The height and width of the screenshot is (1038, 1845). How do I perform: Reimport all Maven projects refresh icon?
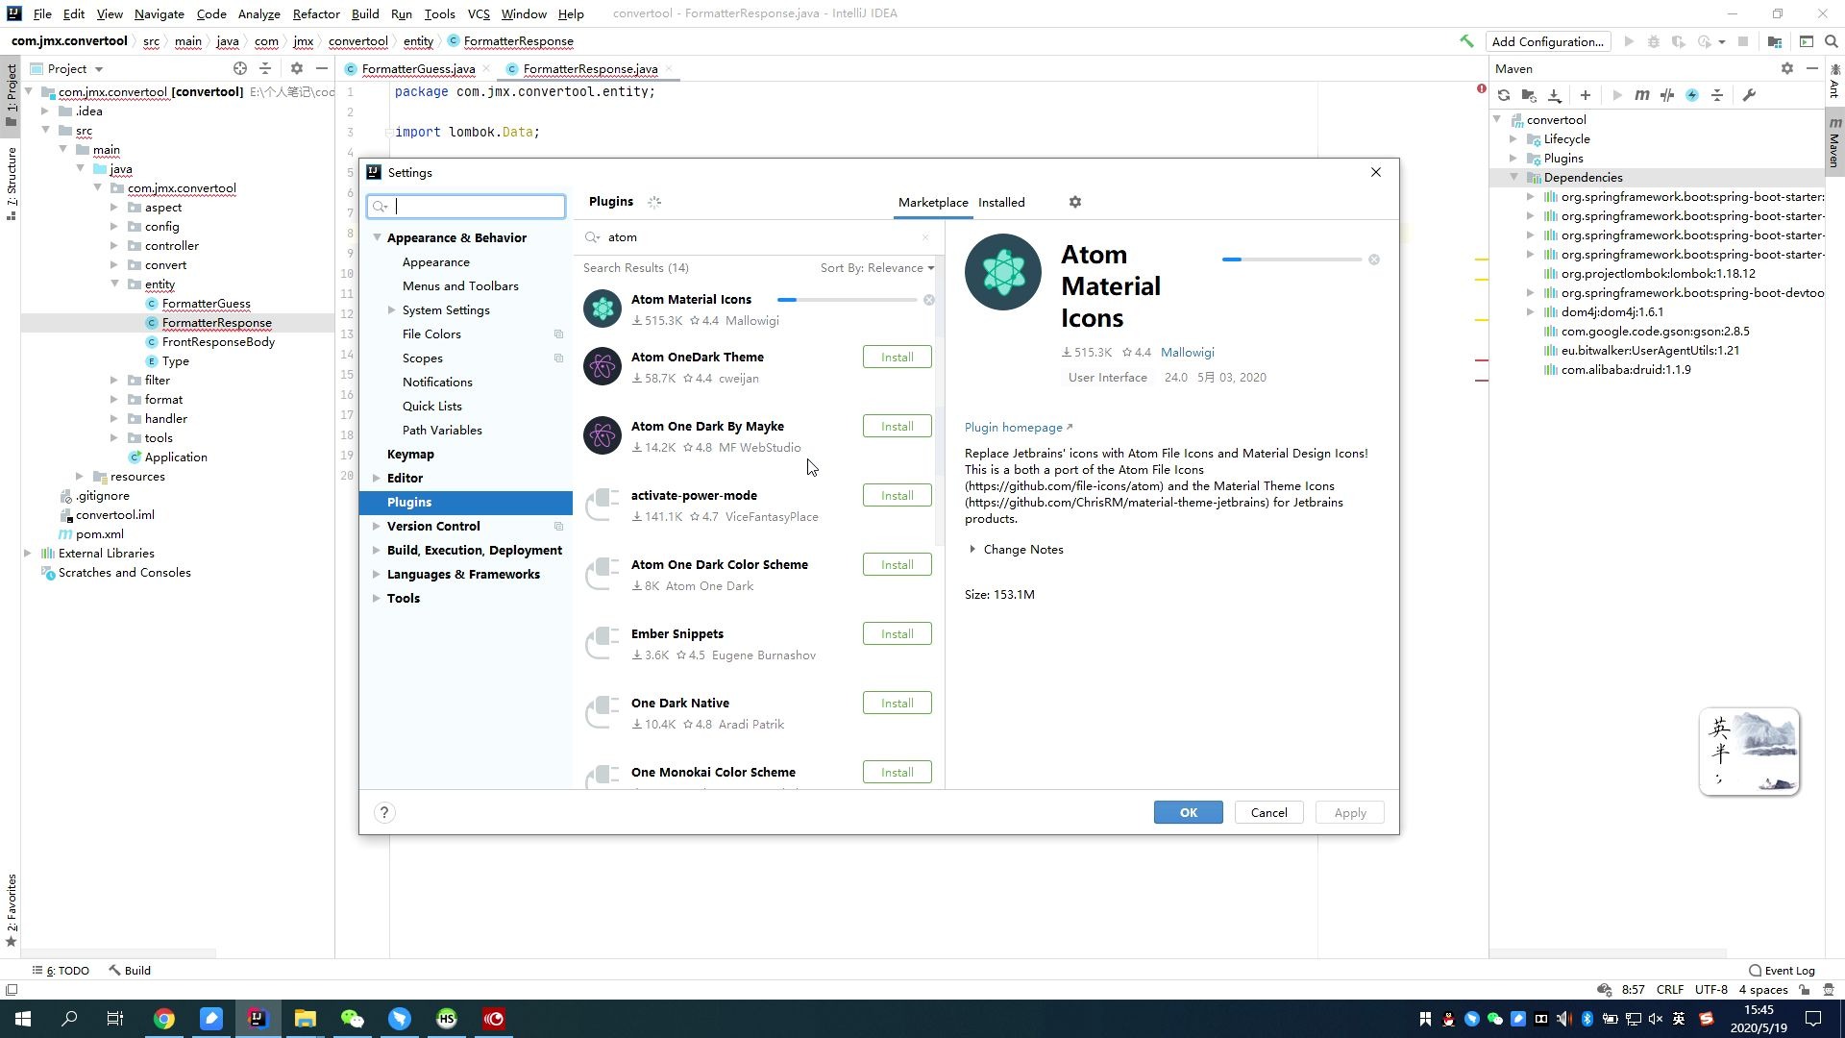(x=1504, y=95)
